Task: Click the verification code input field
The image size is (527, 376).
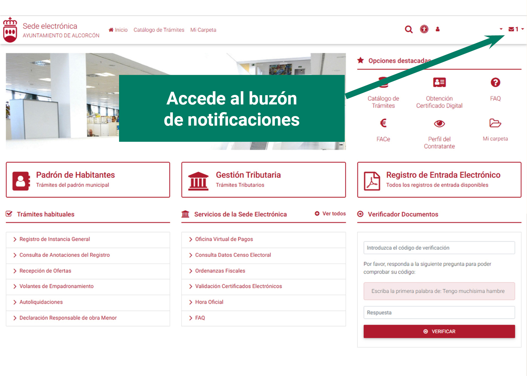Action: [x=439, y=248]
